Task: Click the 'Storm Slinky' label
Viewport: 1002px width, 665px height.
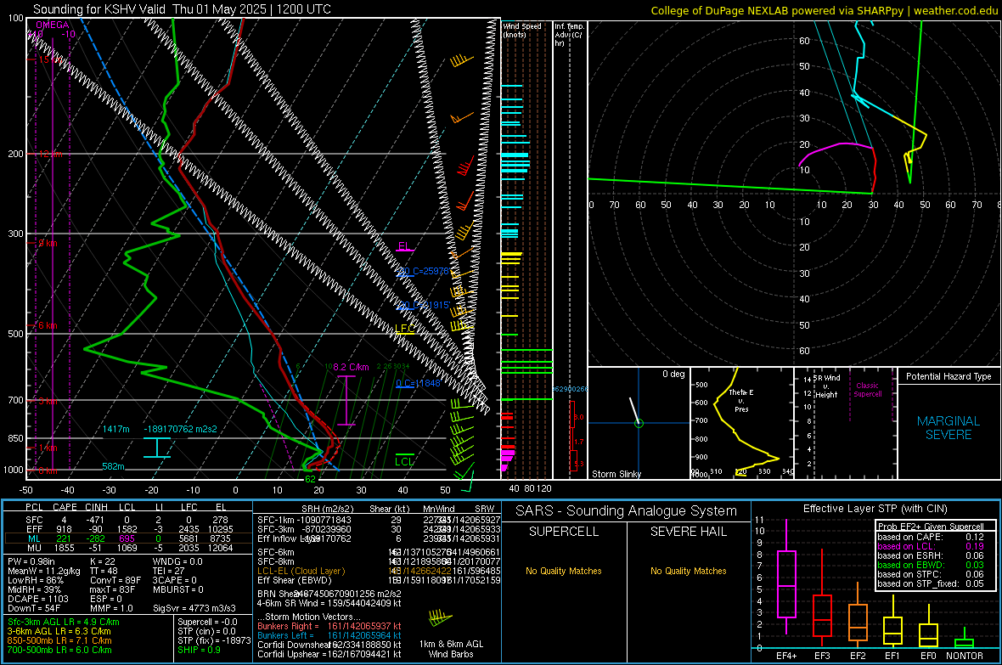Action: click(x=616, y=474)
